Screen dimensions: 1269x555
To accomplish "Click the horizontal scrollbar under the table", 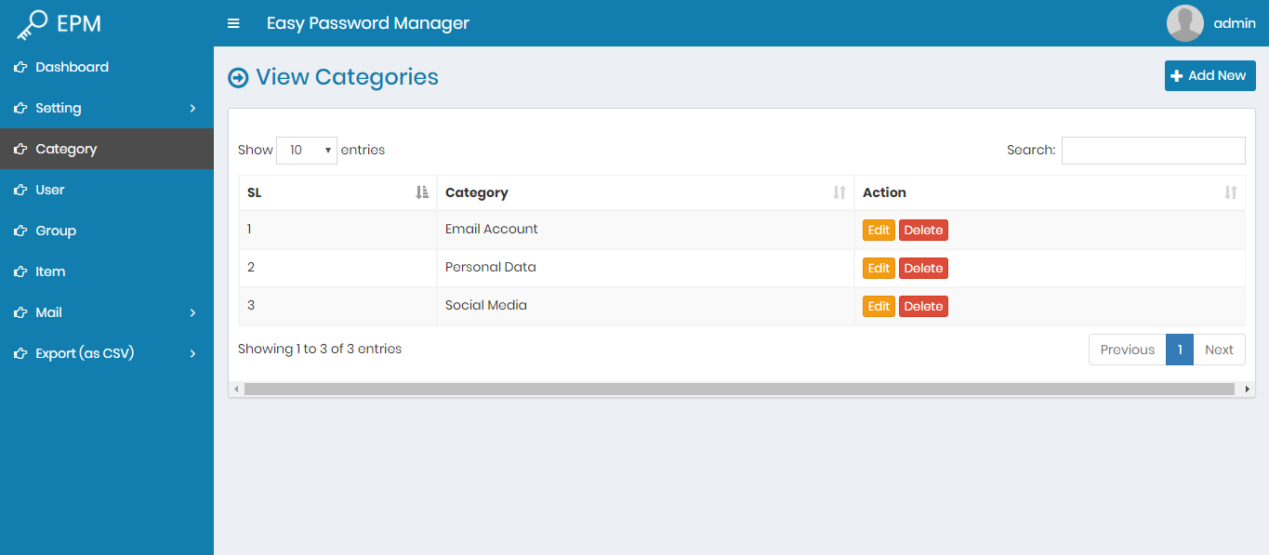I will 741,389.
